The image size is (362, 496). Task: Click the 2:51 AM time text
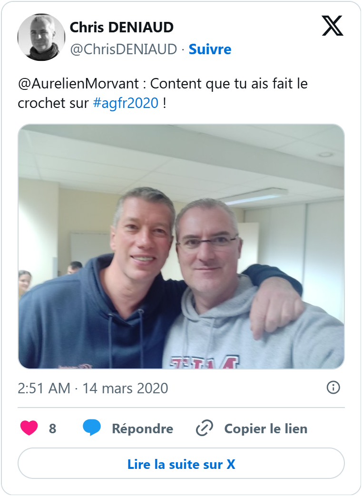click(x=44, y=388)
